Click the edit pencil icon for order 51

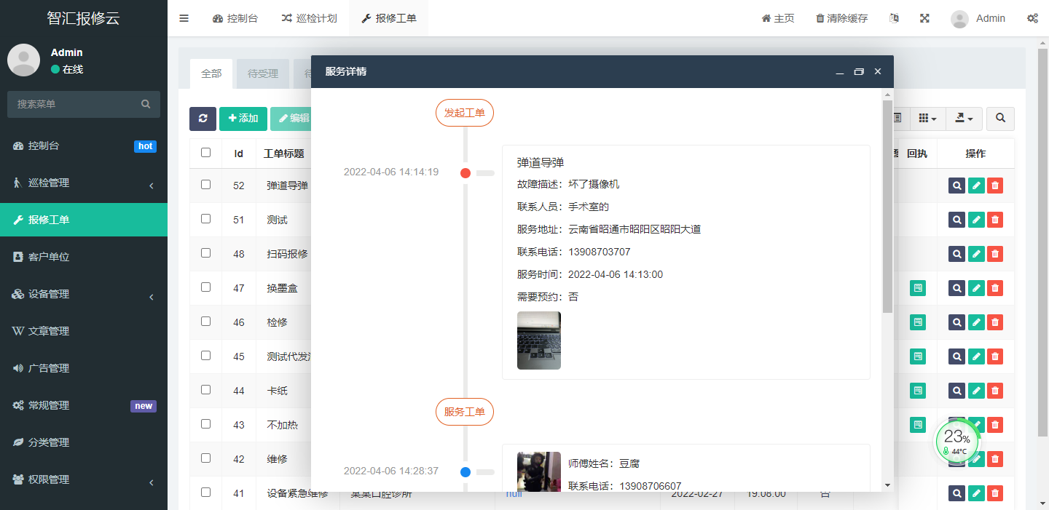pyautogui.click(x=975, y=219)
